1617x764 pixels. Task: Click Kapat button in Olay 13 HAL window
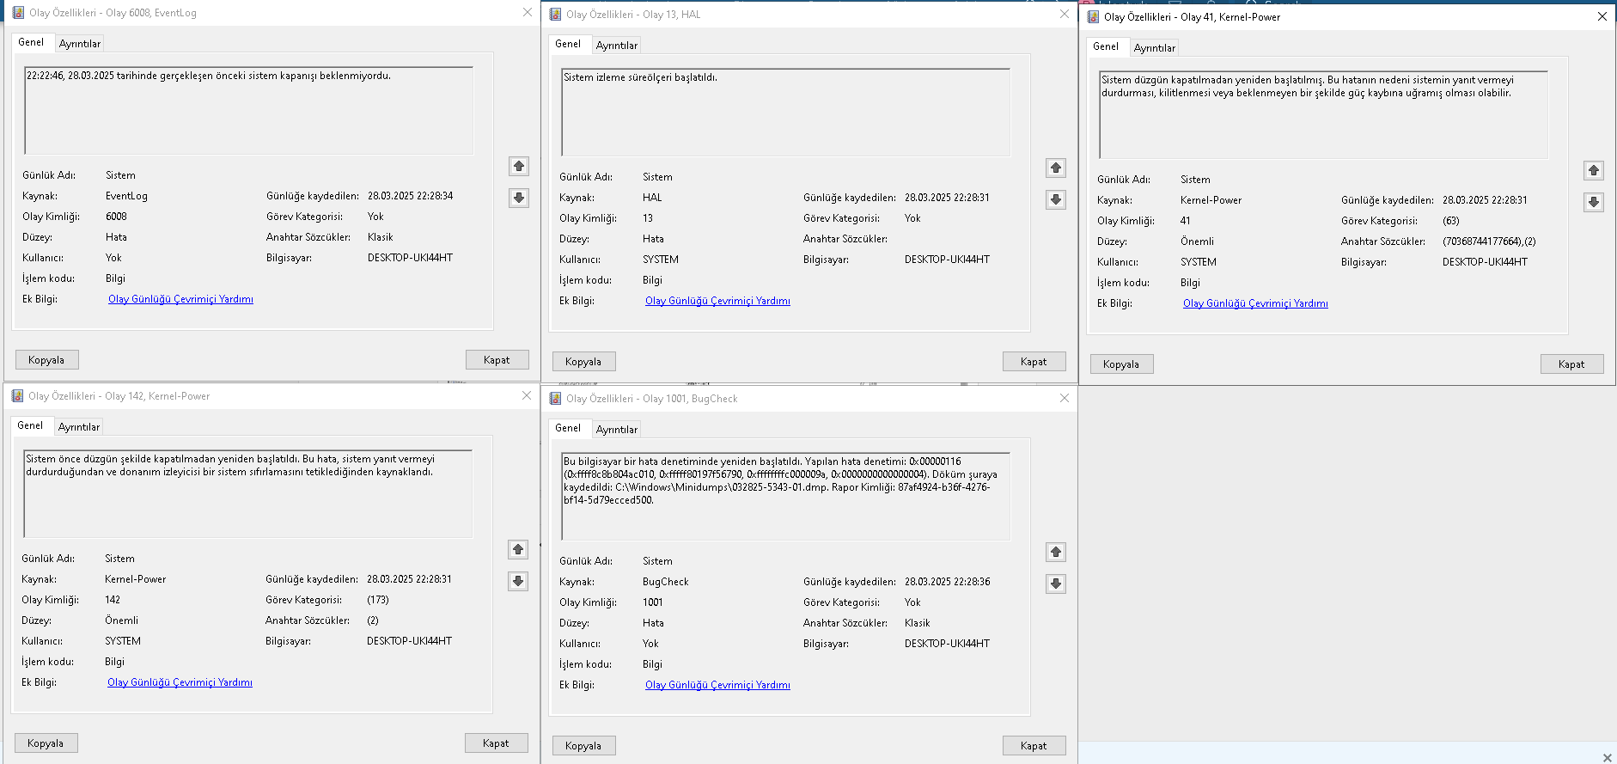point(1034,362)
